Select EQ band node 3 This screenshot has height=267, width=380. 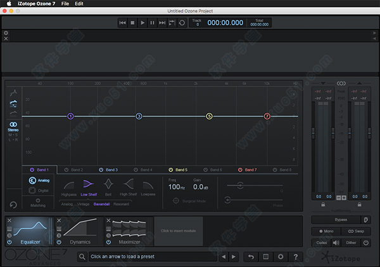pos(139,116)
